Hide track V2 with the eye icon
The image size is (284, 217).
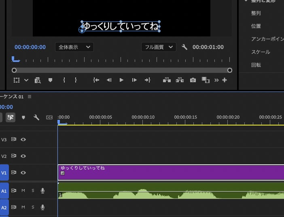click(23, 156)
